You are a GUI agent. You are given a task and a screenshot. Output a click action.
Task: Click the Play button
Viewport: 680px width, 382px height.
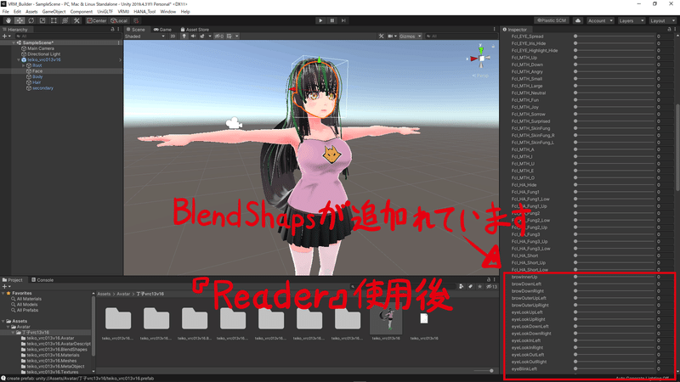[x=320, y=20]
